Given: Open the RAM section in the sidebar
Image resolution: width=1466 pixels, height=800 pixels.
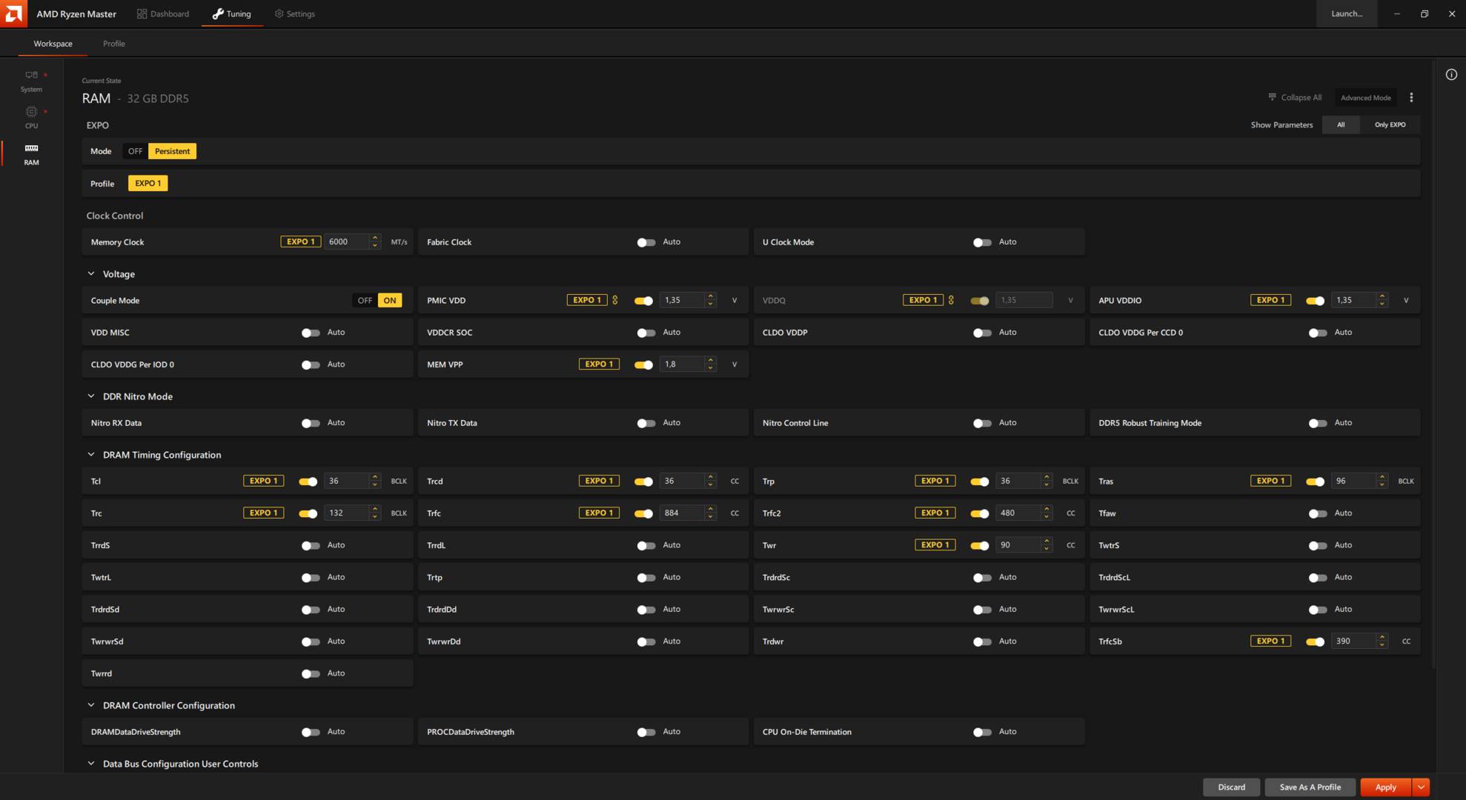Looking at the screenshot, I should pyautogui.click(x=31, y=153).
